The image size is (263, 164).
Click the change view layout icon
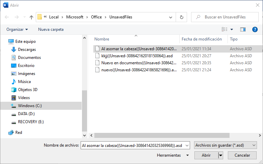tap(225, 29)
